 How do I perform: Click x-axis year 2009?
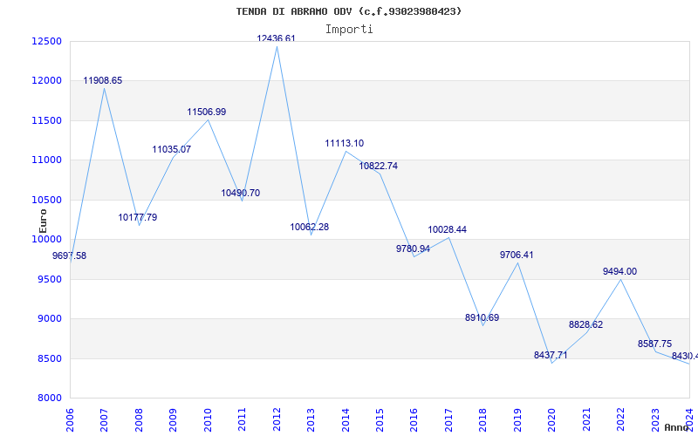click(173, 419)
